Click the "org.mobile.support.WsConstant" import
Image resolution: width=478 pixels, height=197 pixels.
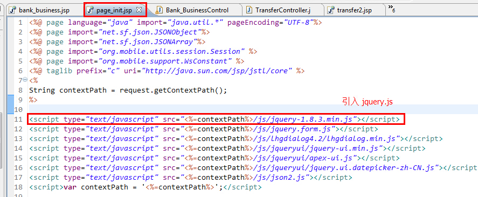point(165,61)
